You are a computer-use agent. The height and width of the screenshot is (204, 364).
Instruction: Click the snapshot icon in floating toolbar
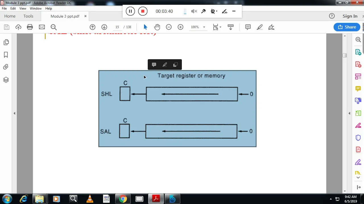tap(175, 65)
